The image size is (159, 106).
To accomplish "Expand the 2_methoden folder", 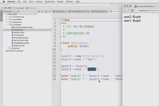I will pyautogui.click(x=7, y=19).
